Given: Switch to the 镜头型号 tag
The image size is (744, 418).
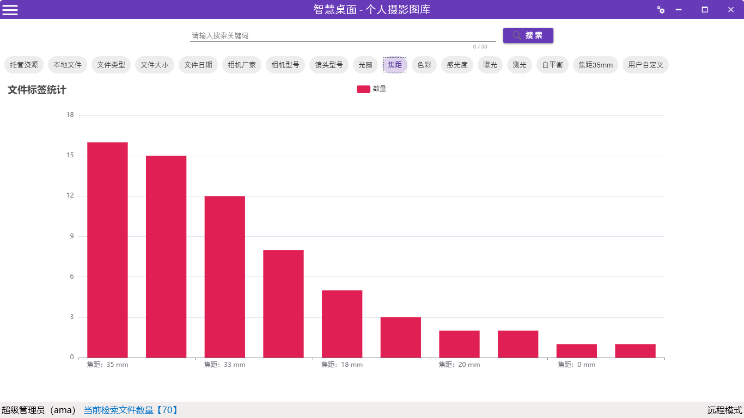Looking at the screenshot, I should (329, 65).
